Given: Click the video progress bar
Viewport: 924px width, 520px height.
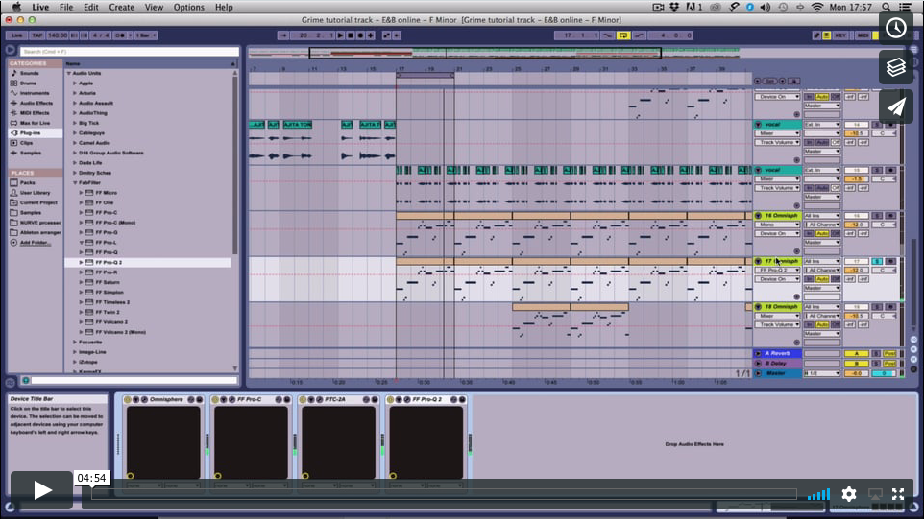Looking at the screenshot, I should 444,494.
